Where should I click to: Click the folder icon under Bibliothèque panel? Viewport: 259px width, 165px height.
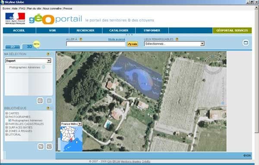coord(41,146)
